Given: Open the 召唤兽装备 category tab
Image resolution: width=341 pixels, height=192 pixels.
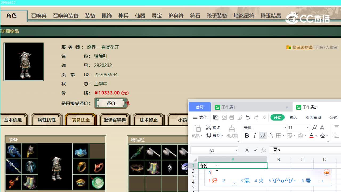Looking at the screenshot, I should pyautogui.click(x=66, y=16).
